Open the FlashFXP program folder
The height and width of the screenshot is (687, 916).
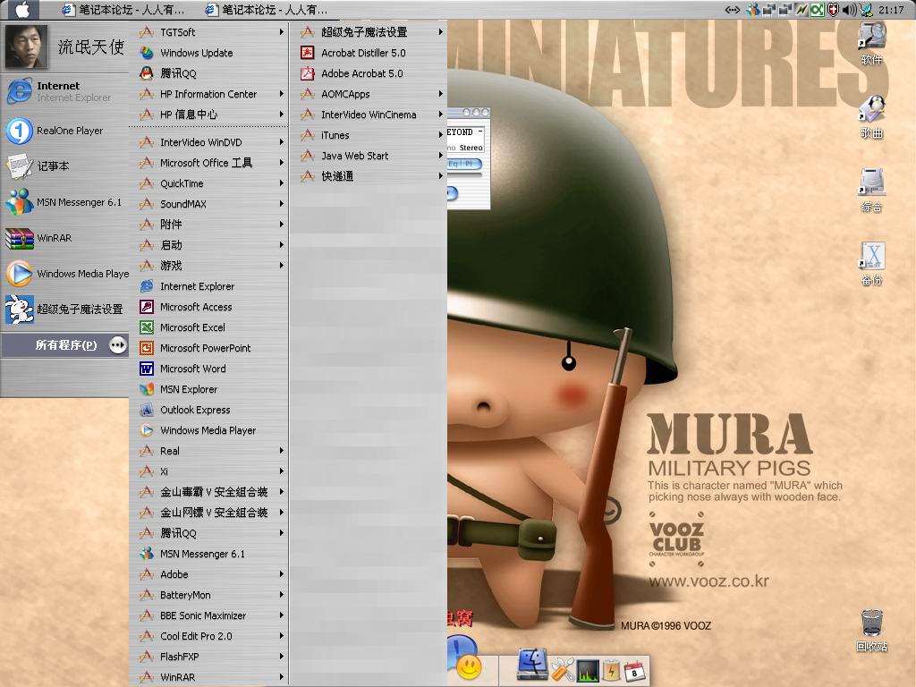tap(208, 657)
